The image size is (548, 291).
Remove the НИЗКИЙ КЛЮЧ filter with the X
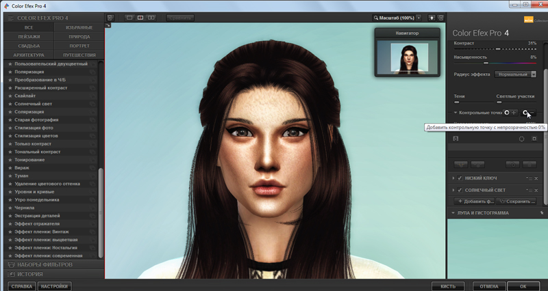[x=536, y=178]
